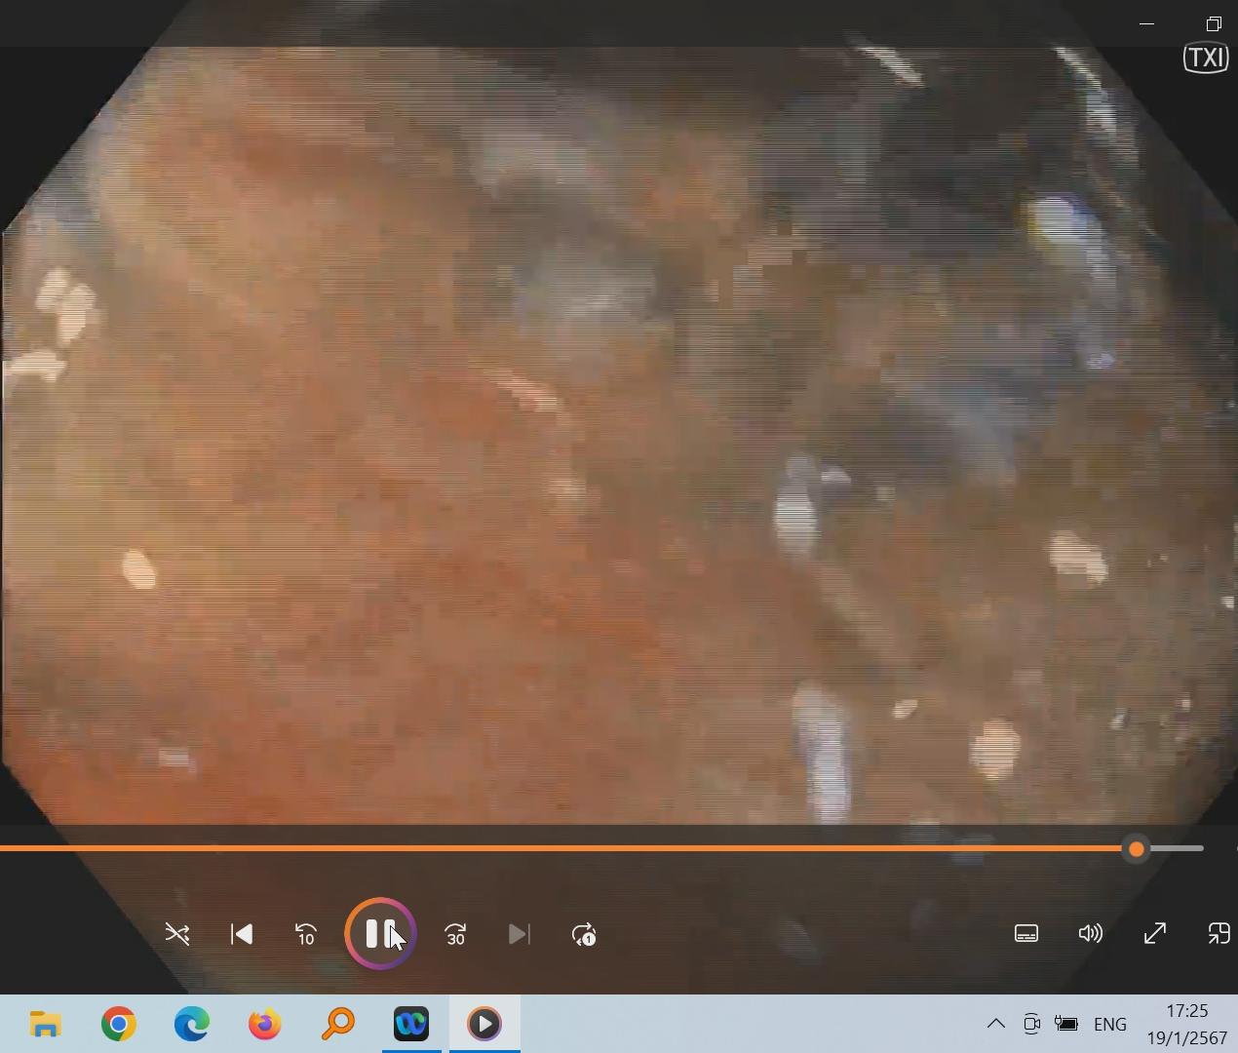The height and width of the screenshot is (1053, 1238).
Task: Open subtitles and captions menu
Action: 1026,934
